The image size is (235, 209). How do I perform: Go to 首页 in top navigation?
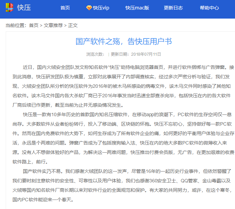point(65,8)
